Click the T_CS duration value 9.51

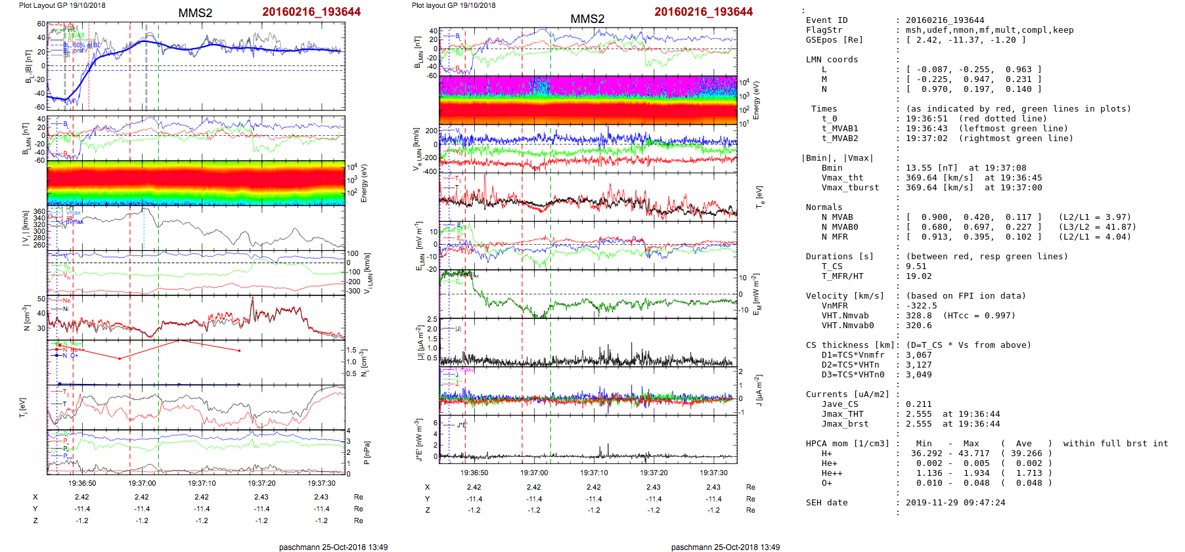[x=916, y=266]
